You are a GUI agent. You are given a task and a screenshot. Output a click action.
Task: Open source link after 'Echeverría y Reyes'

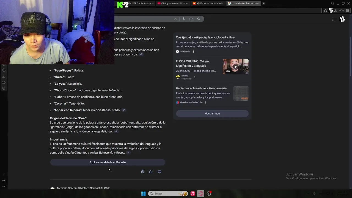pos(128,153)
